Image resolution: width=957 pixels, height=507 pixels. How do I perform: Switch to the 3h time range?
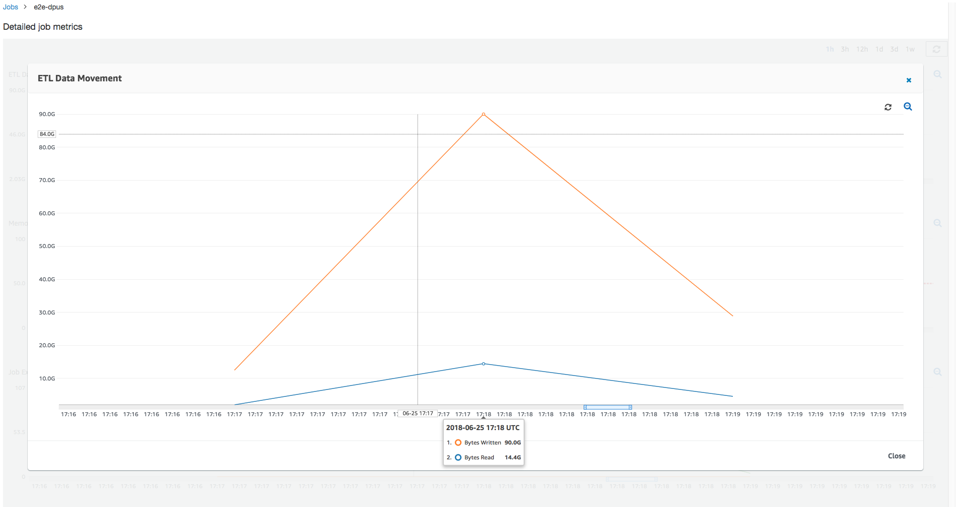844,49
